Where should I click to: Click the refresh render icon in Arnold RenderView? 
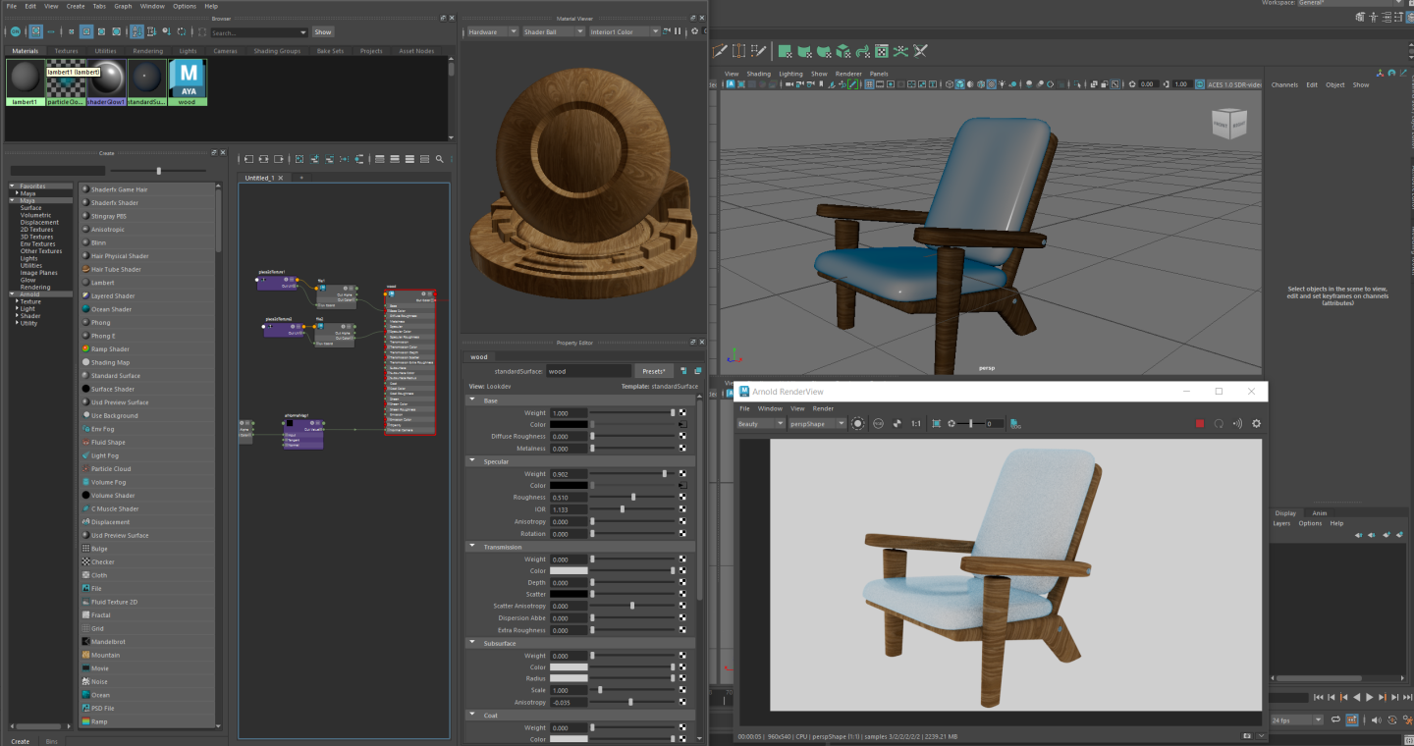[1219, 424]
